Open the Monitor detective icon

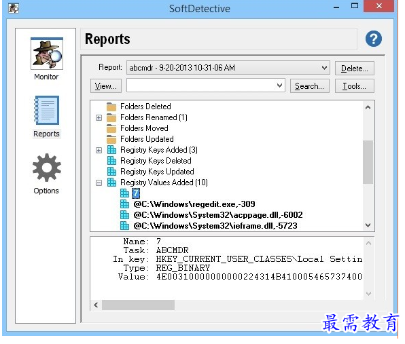click(x=47, y=54)
